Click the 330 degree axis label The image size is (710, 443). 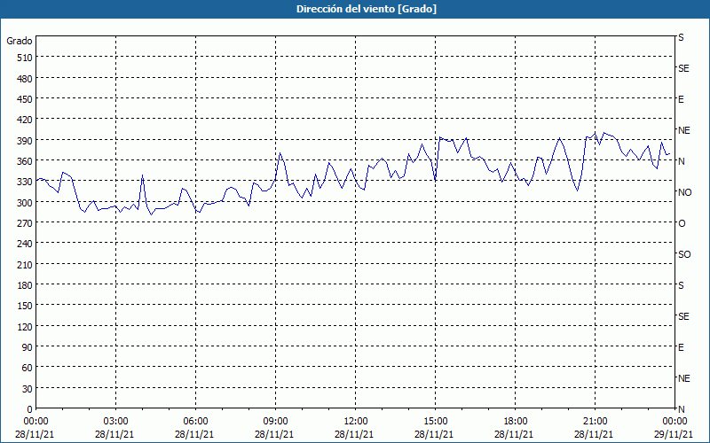tap(25, 182)
